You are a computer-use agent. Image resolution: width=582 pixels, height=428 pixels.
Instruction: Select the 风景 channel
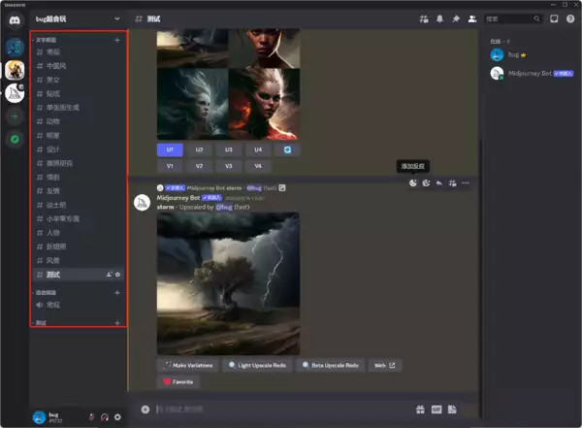click(x=78, y=260)
